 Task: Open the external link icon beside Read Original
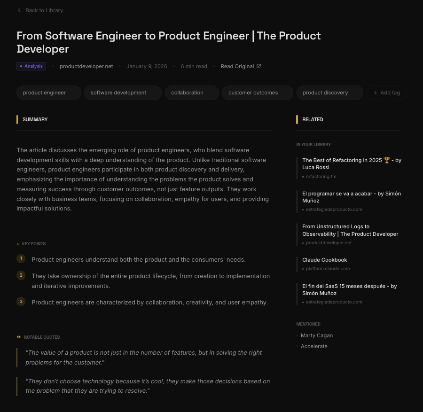click(258, 66)
